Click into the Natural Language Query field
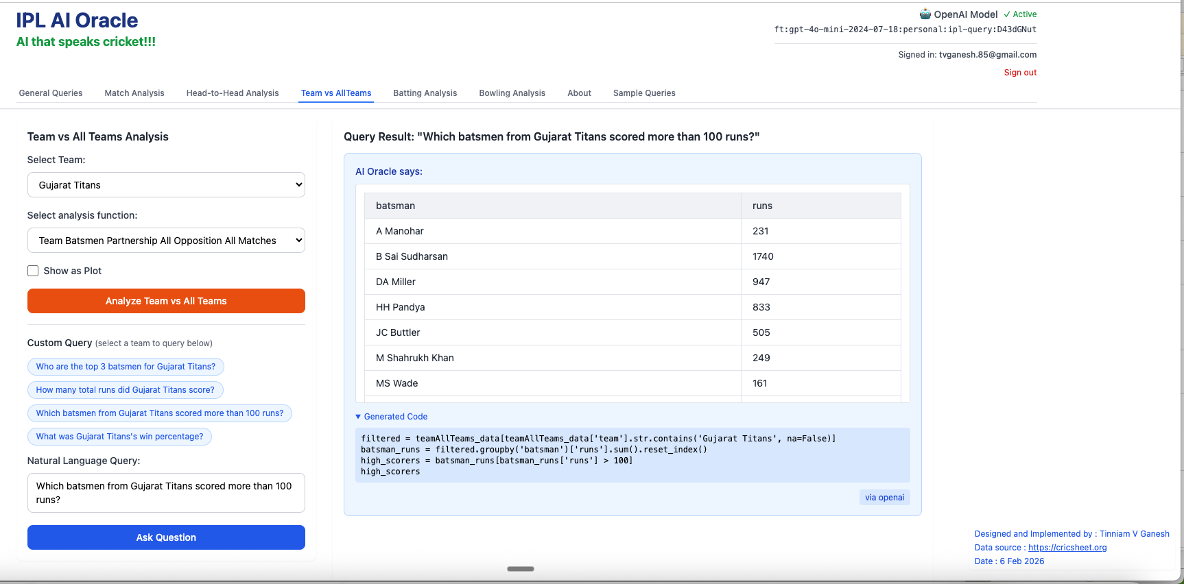Image resolution: width=1184 pixels, height=584 pixels. point(166,493)
